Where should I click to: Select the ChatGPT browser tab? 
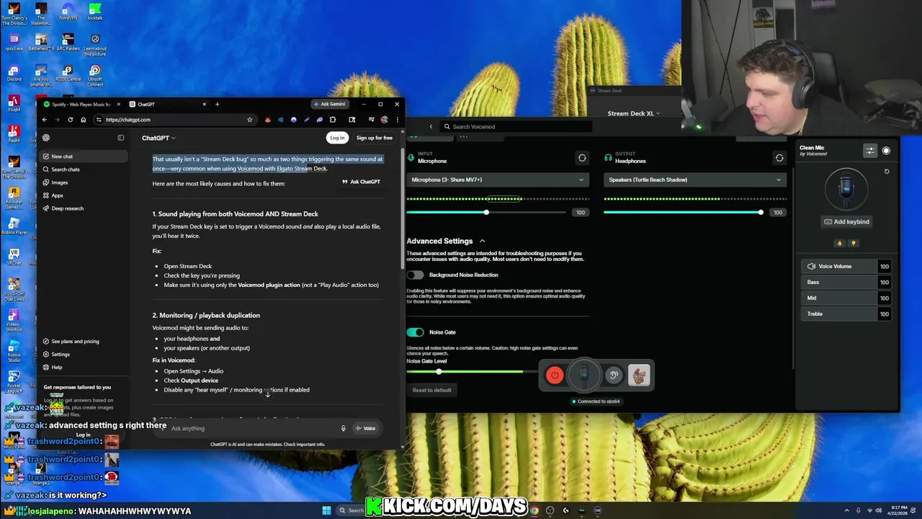tap(167, 104)
